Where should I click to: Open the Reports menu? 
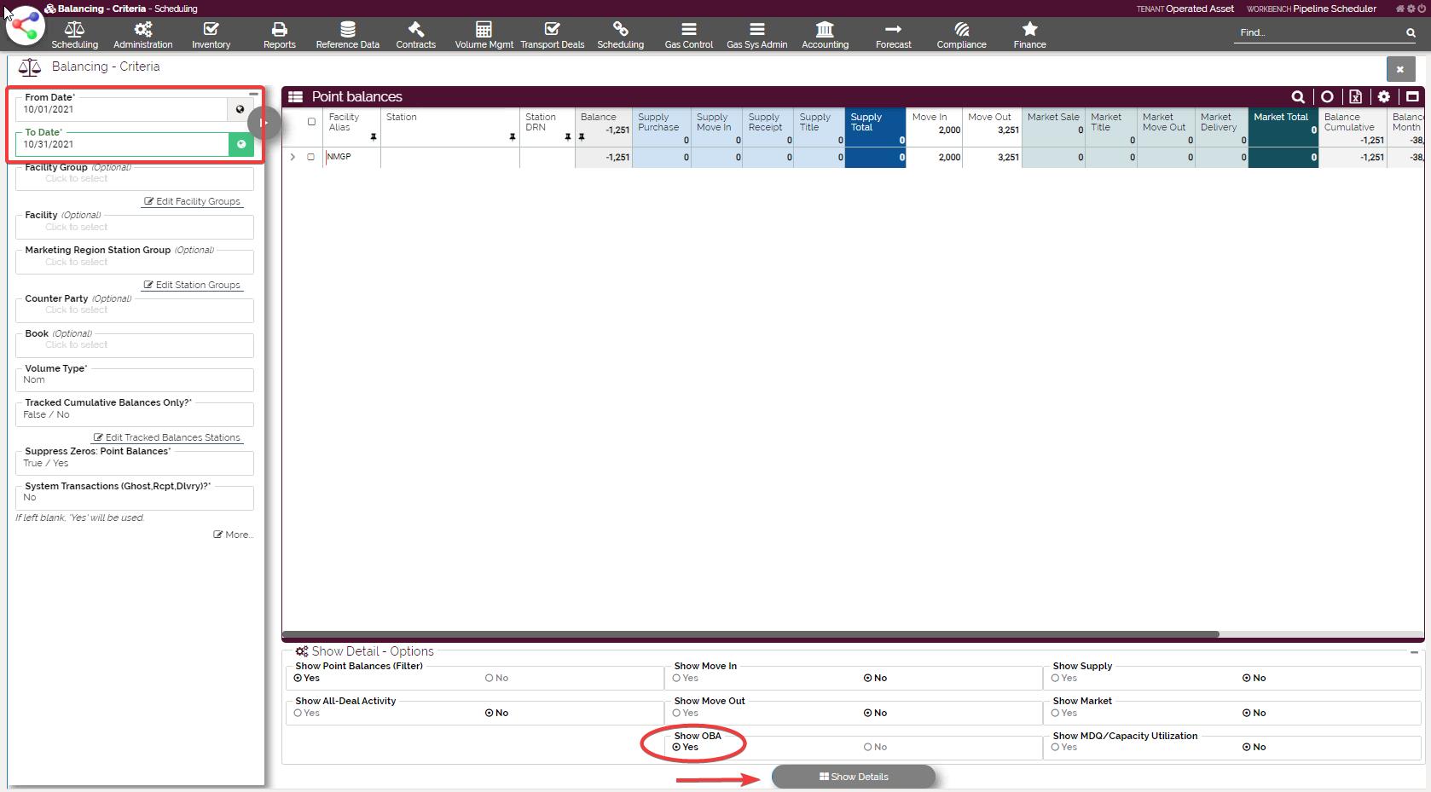tap(279, 35)
